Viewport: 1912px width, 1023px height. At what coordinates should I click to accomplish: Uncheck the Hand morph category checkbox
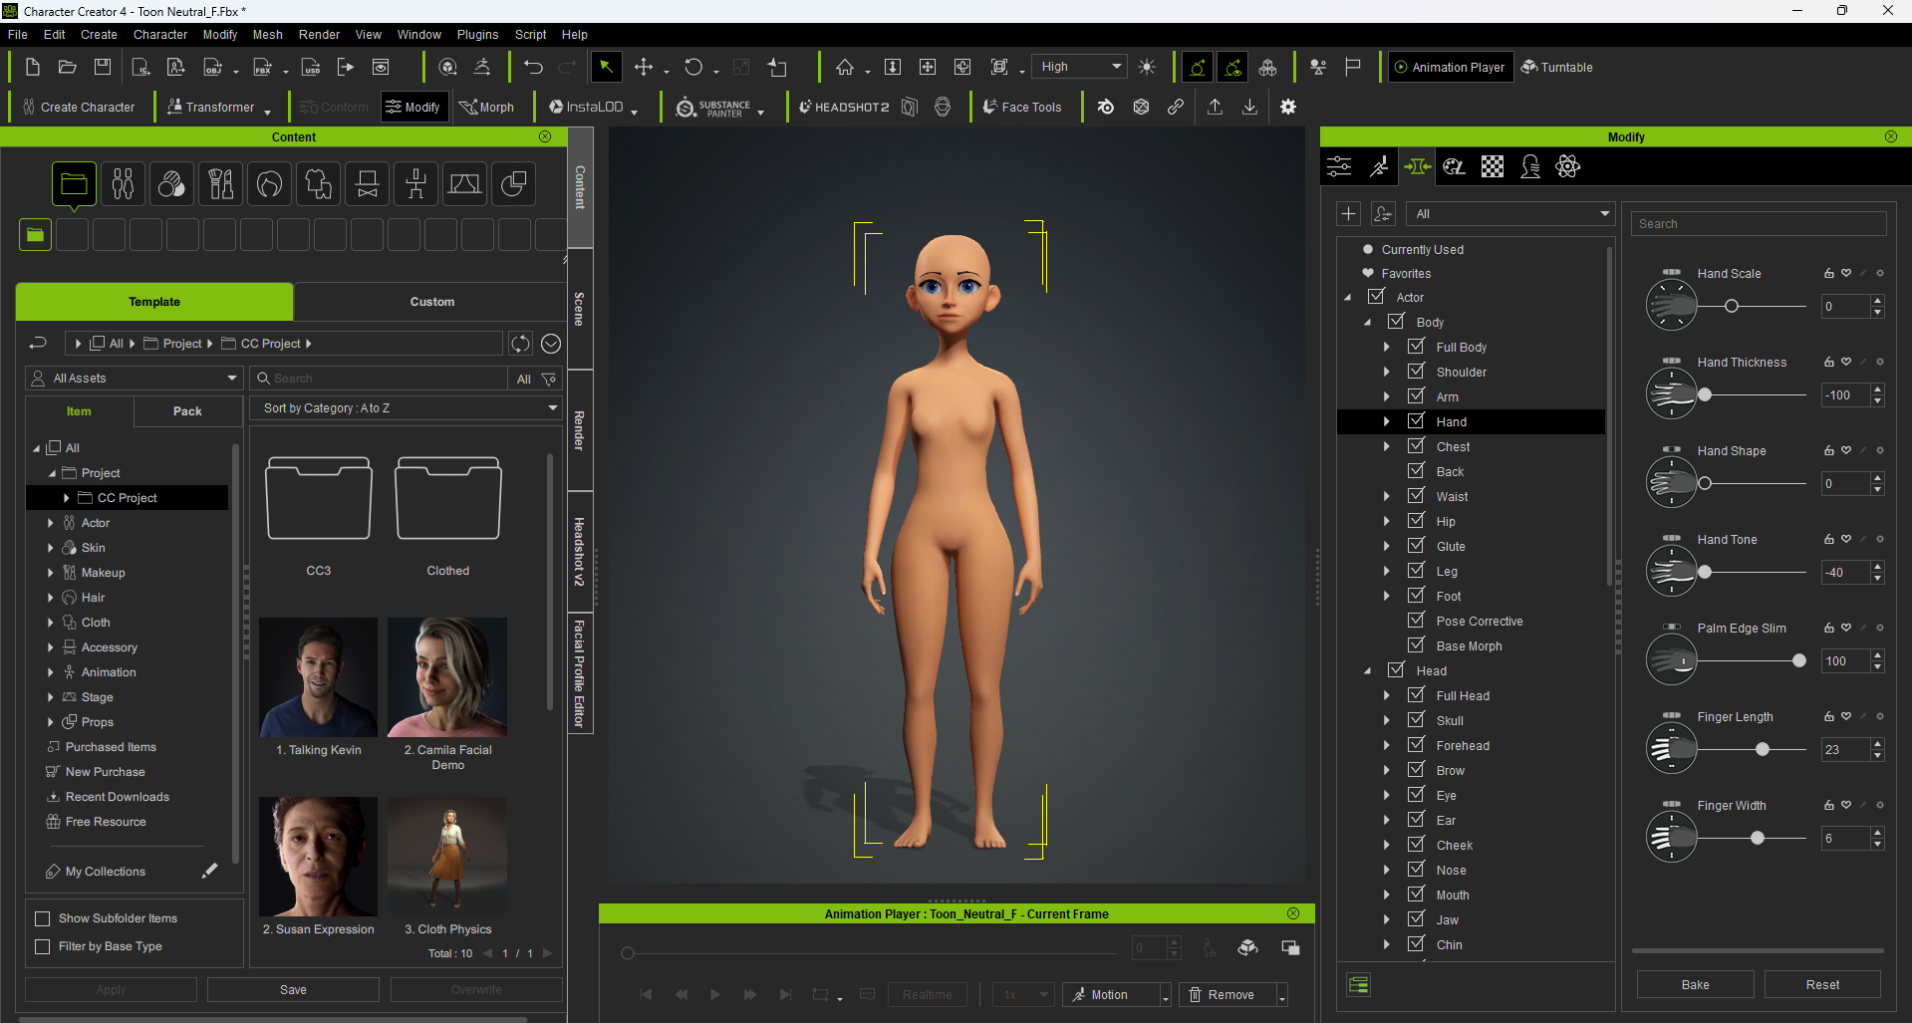click(1416, 421)
